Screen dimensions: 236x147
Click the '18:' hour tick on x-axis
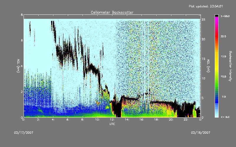click(x=156, y=120)
